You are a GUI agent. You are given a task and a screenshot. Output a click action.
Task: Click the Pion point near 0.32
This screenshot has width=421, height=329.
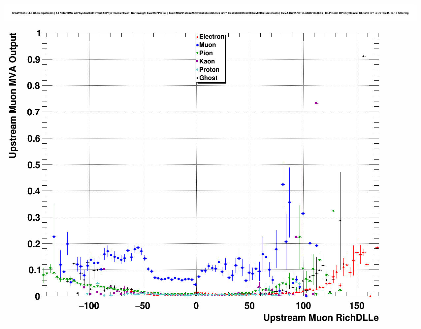(x=333, y=211)
